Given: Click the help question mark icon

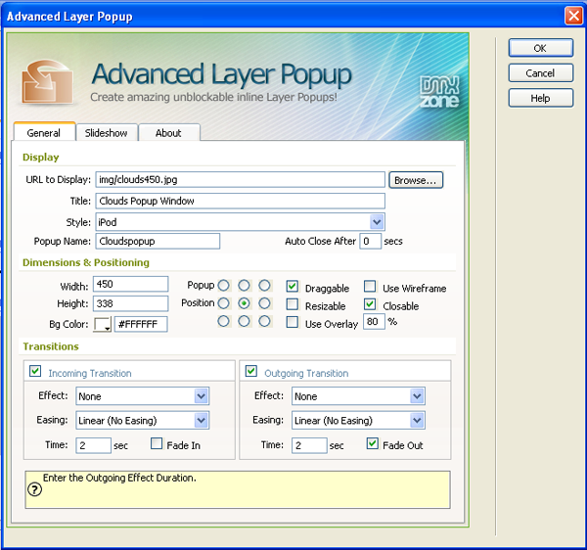Looking at the screenshot, I should (x=34, y=490).
